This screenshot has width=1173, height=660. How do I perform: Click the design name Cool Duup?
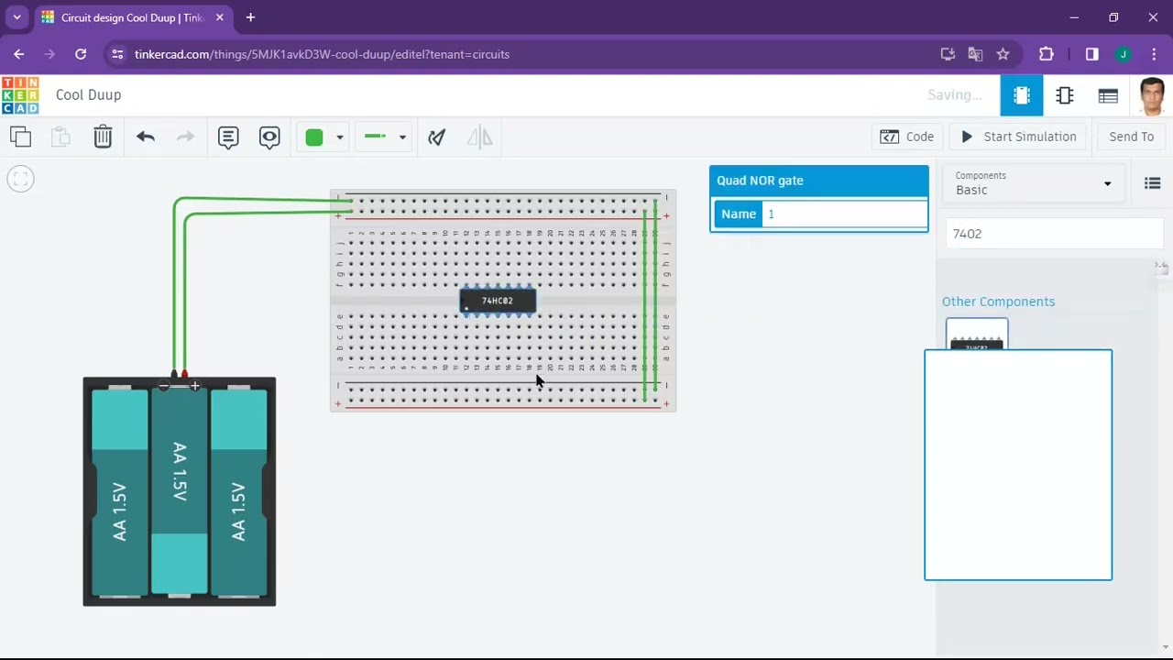coord(88,95)
